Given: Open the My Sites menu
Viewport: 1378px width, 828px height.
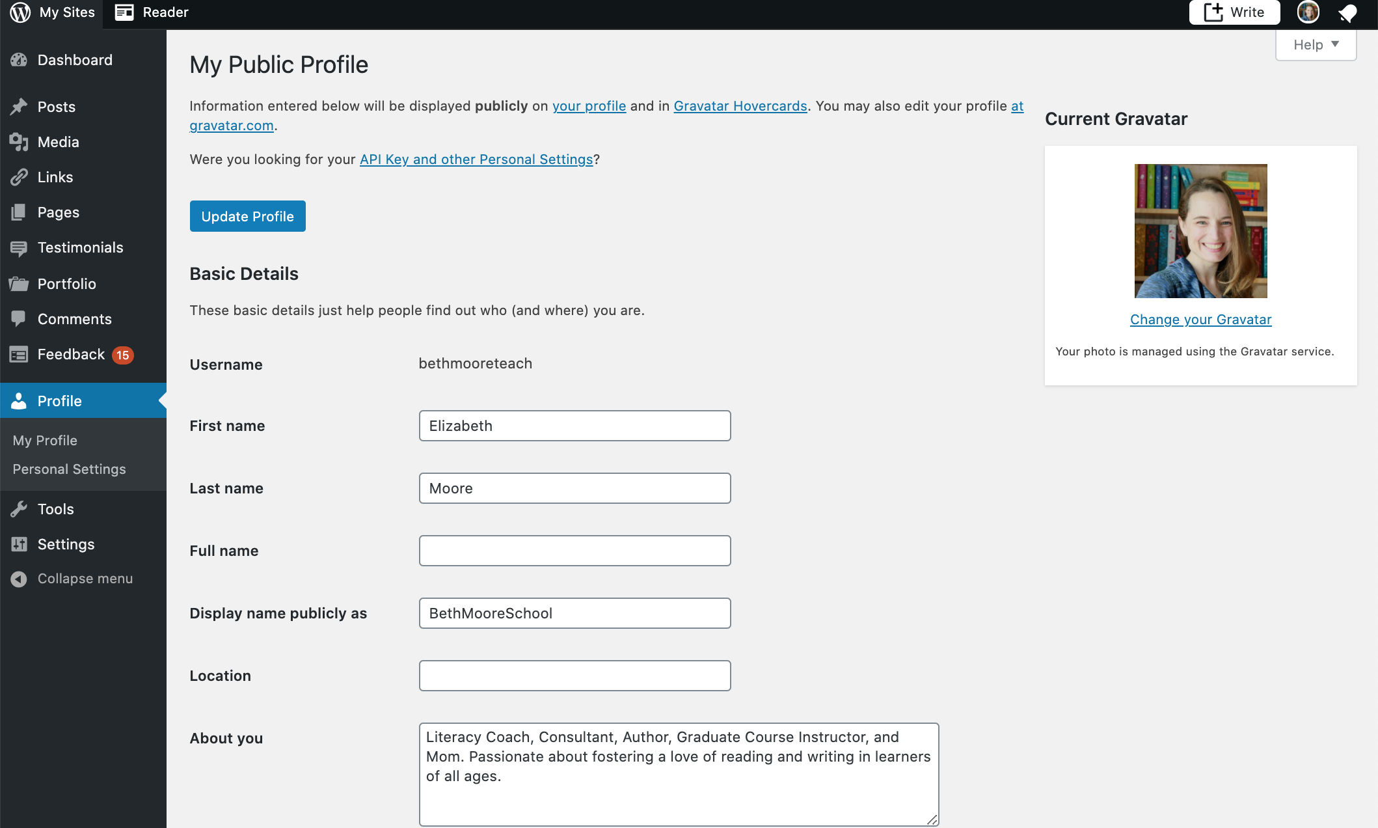Looking at the screenshot, I should (52, 12).
